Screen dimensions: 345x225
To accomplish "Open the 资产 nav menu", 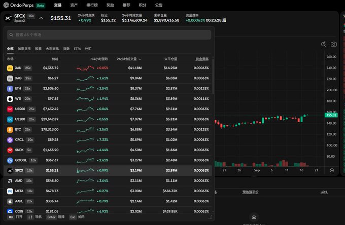I will point(74,5).
